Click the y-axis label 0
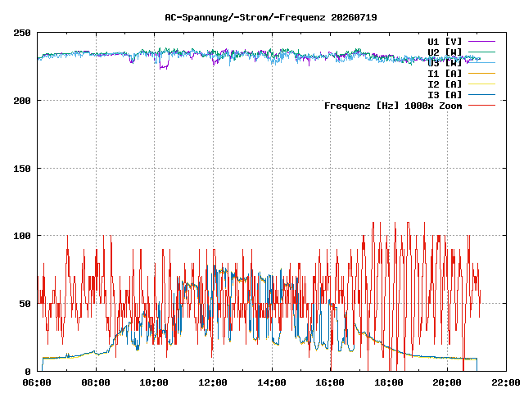The image size is (524, 393). [28, 372]
